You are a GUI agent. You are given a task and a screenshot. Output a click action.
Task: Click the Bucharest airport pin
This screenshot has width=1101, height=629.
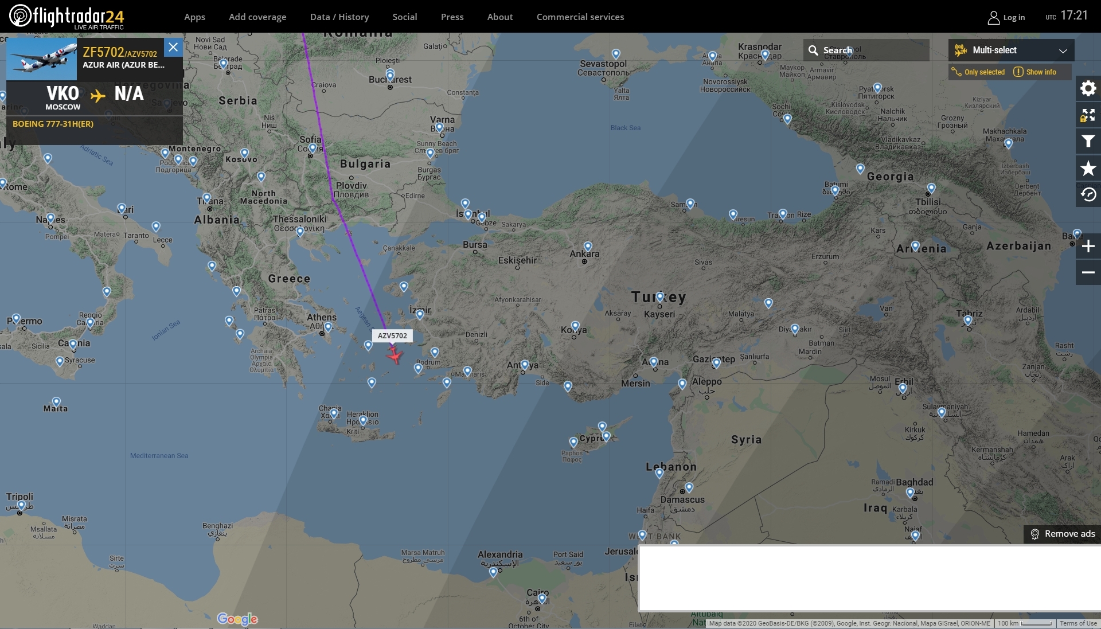point(390,75)
